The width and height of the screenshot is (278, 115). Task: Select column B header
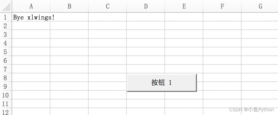69,6
